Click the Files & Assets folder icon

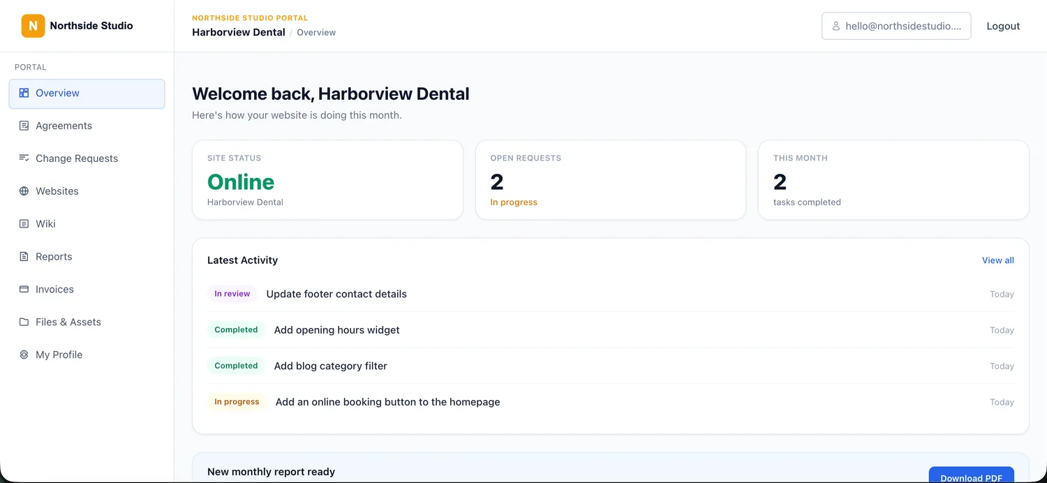[24, 322]
